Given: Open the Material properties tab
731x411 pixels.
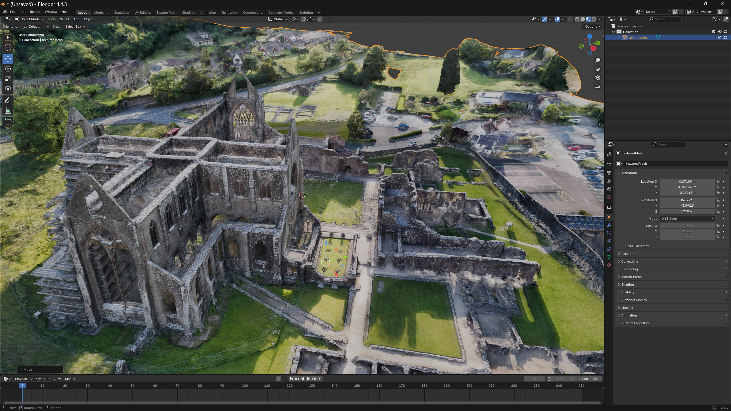Looking at the screenshot, I should pos(609,265).
